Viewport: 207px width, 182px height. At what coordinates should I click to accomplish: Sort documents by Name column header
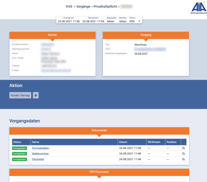point(36,142)
